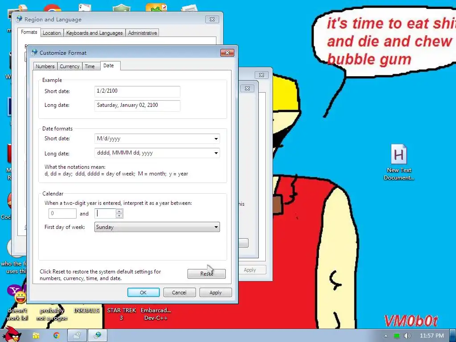Select the STAR TREK 3 desktop label
The width and height of the screenshot is (456, 342).
coord(121,314)
